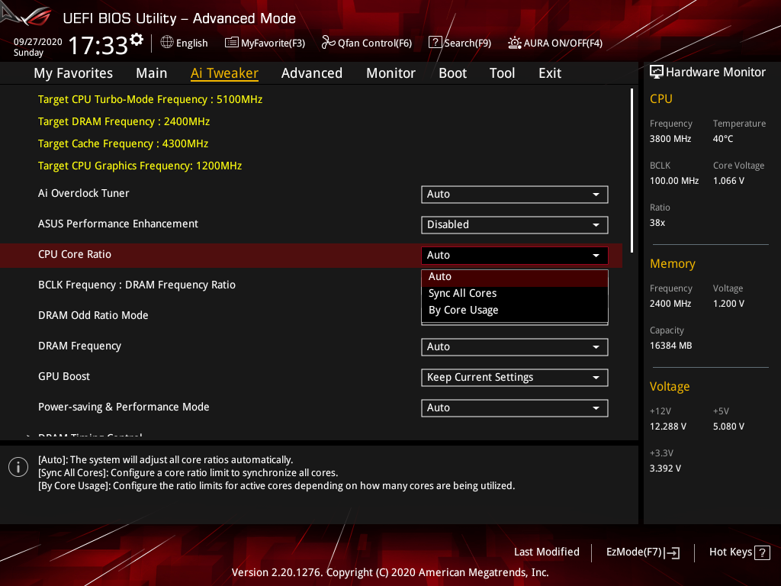Click the 17:33 clock display
Viewport: 781px width, 586px height.
click(98, 45)
